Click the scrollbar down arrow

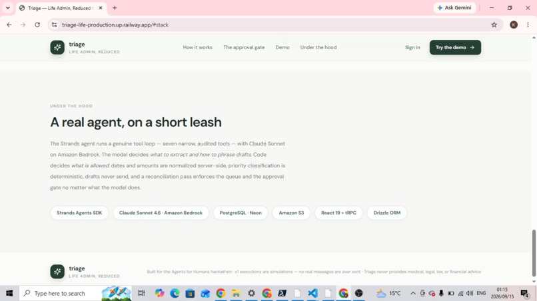(534, 282)
